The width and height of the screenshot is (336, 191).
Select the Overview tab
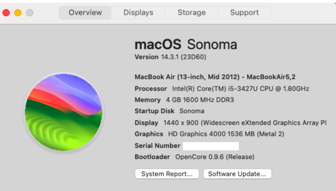pos(85,13)
